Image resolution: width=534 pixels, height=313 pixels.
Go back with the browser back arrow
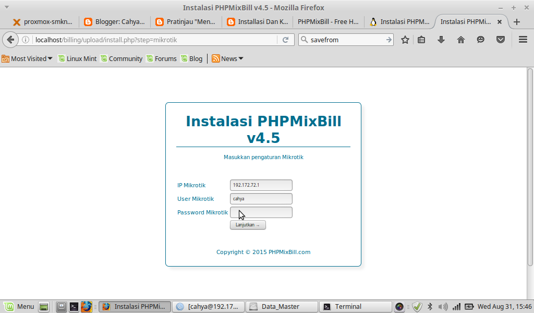click(x=10, y=40)
